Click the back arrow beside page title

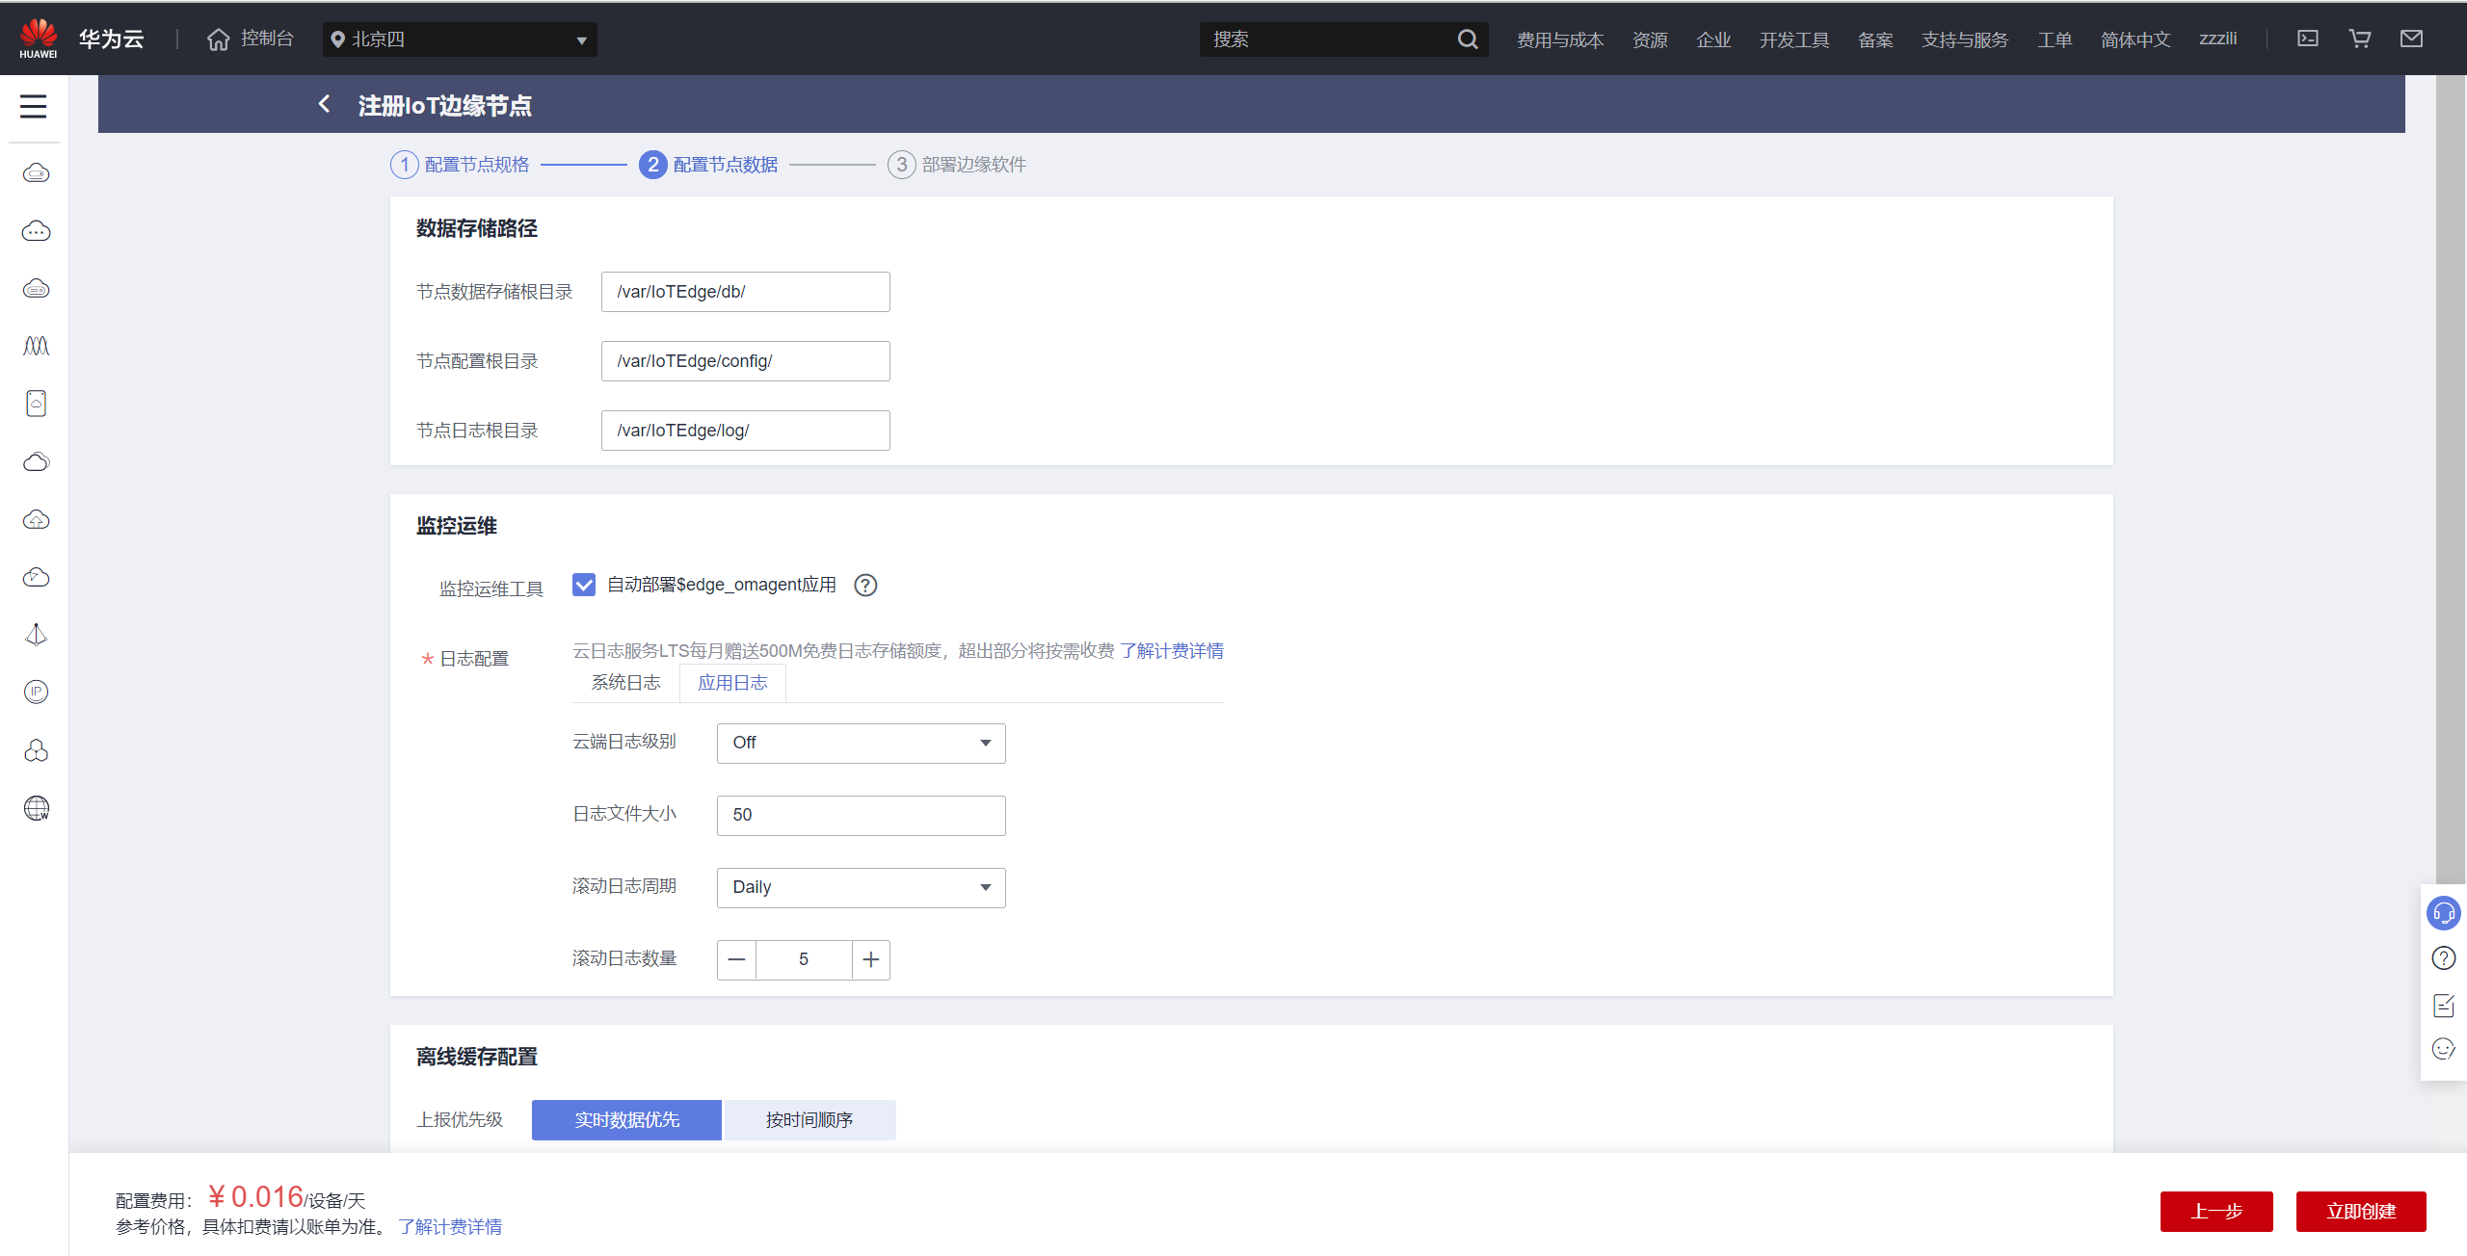point(325,104)
